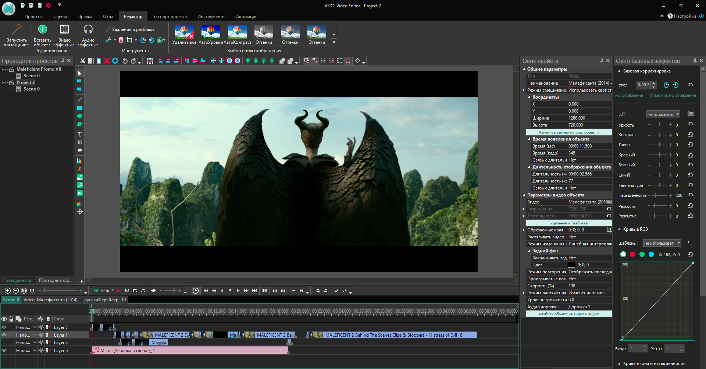Click the timeline zoom out minus icon
This screenshot has height=369, width=706.
(x=16, y=291)
